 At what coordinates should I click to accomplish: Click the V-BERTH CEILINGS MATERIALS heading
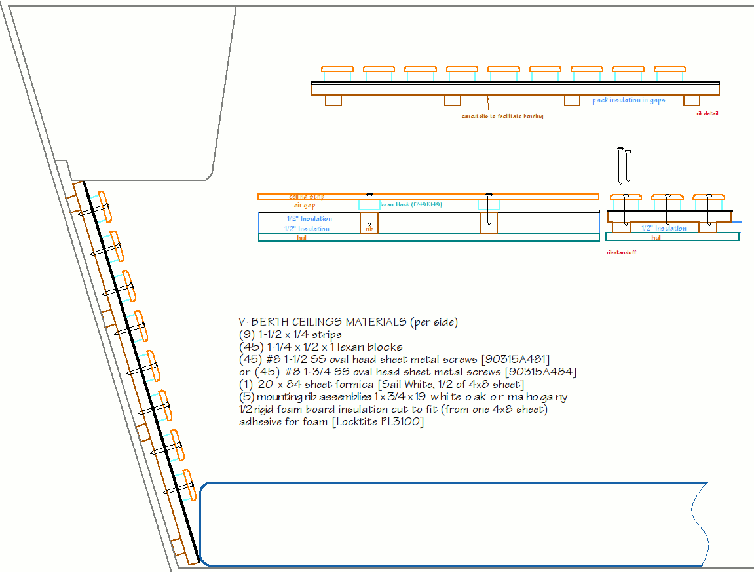click(348, 322)
